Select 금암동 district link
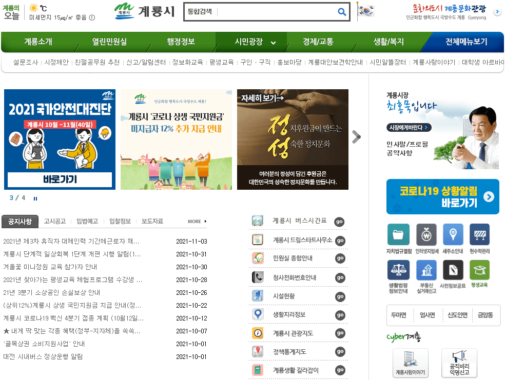Viewport: 505px width, 380px height. (485, 315)
